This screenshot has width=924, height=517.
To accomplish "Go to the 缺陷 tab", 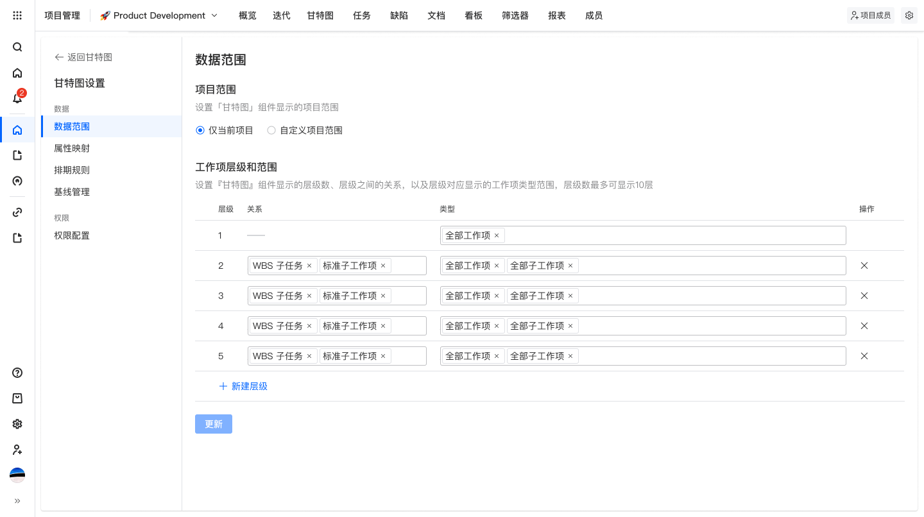I will 399,15.
